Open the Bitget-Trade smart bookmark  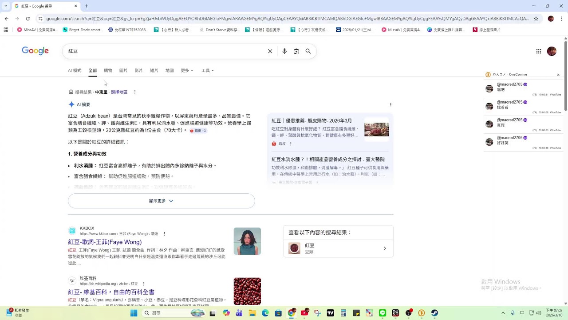pos(83,30)
